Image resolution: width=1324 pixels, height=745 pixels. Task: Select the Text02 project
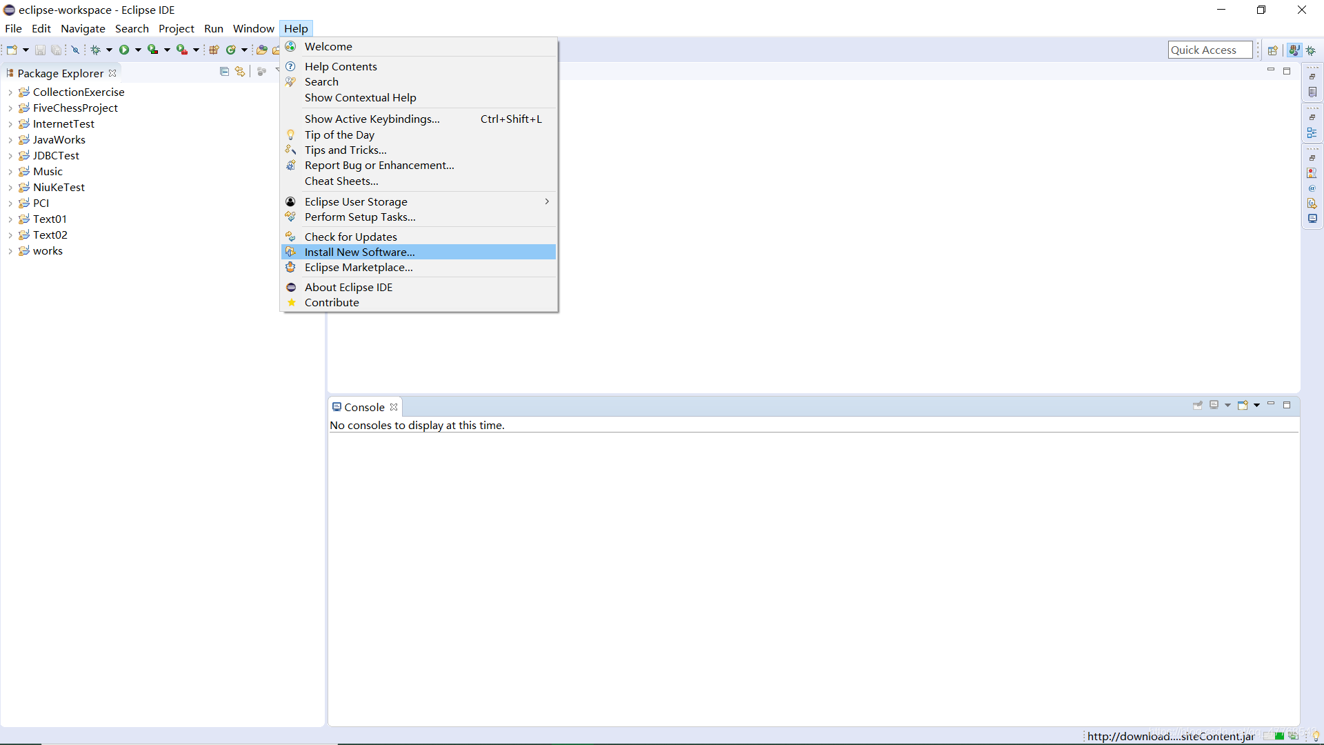pyautogui.click(x=50, y=235)
